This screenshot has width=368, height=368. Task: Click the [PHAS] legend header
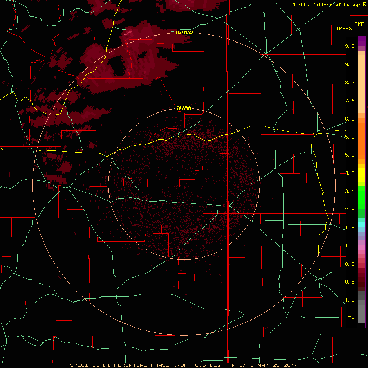[x=346, y=28]
